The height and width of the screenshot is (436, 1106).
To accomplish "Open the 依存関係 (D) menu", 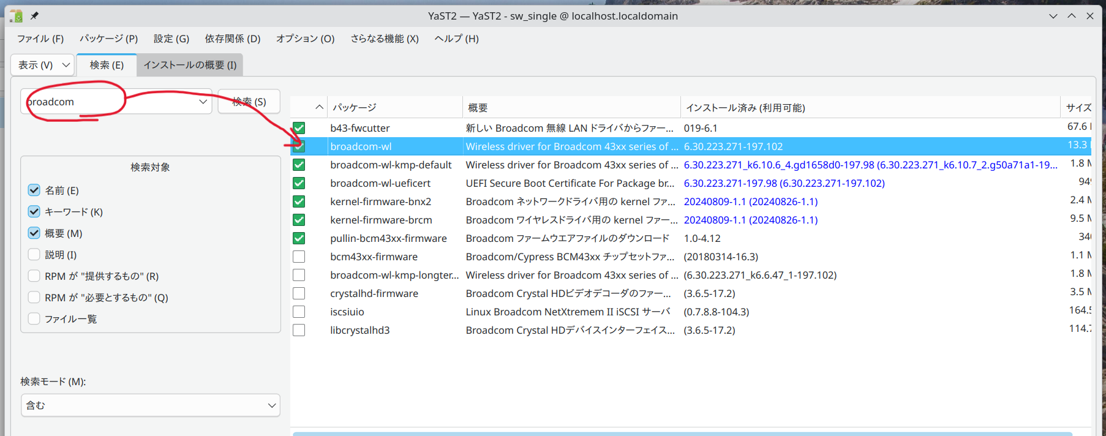I will point(233,39).
